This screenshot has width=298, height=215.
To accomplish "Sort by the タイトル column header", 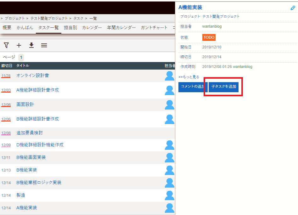I will tap(23, 65).
